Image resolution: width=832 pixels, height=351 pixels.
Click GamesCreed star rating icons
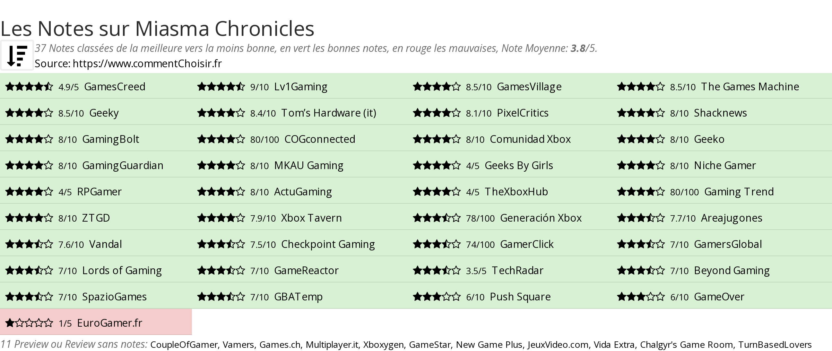tap(30, 87)
